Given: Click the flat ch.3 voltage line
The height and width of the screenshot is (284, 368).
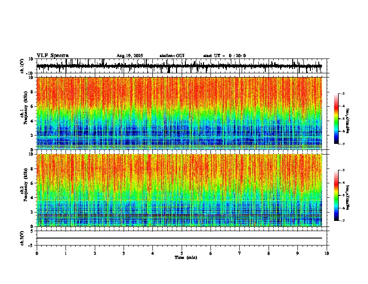Looking at the screenshot, I should (179, 238).
